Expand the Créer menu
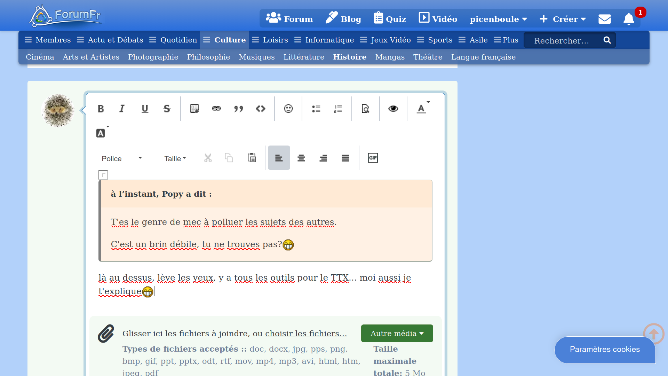Viewport: 668px width, 376px height. pyautogui.click(x=563, y=19)
